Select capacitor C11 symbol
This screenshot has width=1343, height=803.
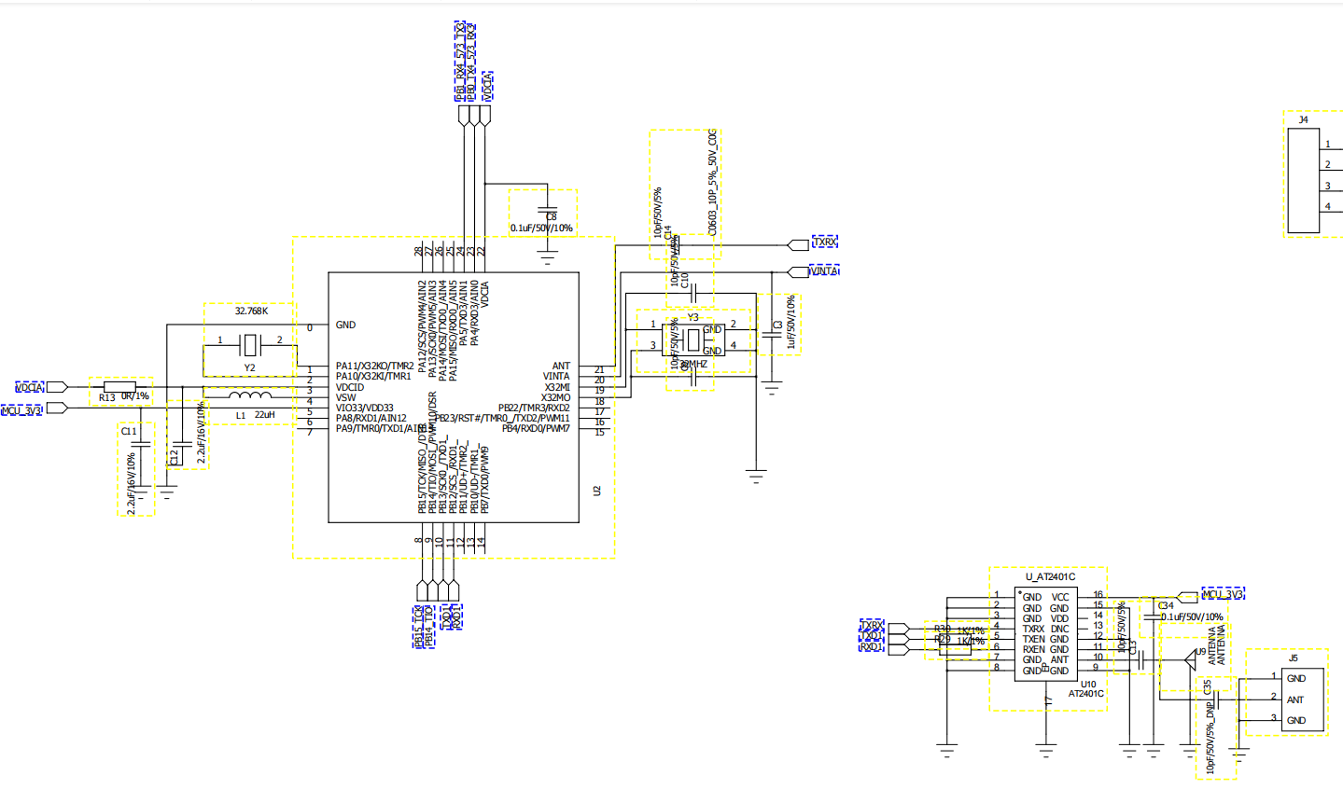(x=140, y=447)
